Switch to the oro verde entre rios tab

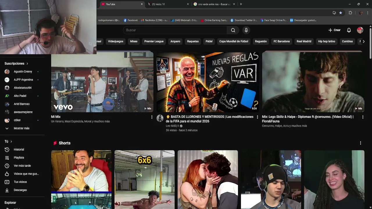pyautogui.click(x=214, y=4)
